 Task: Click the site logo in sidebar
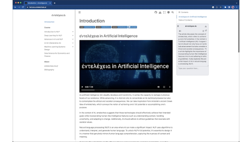click(58, 15)
